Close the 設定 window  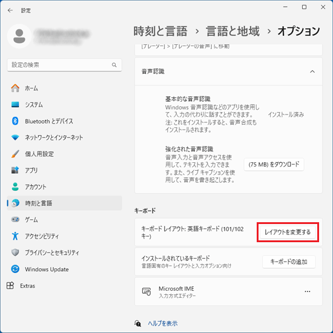click(x=323, y=7)
